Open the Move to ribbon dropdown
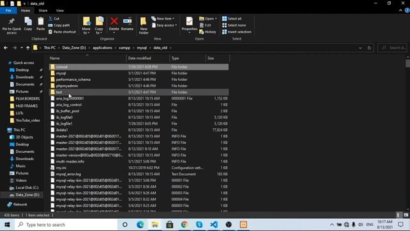The image size is (410, 231). (86, 26)
